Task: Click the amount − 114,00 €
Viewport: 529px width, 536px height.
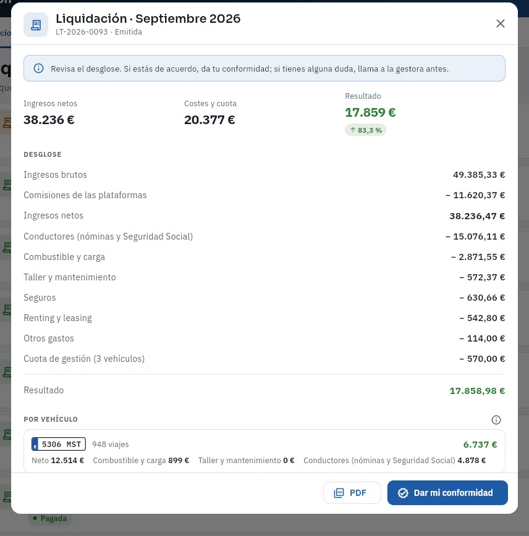Action: [482, 338]
